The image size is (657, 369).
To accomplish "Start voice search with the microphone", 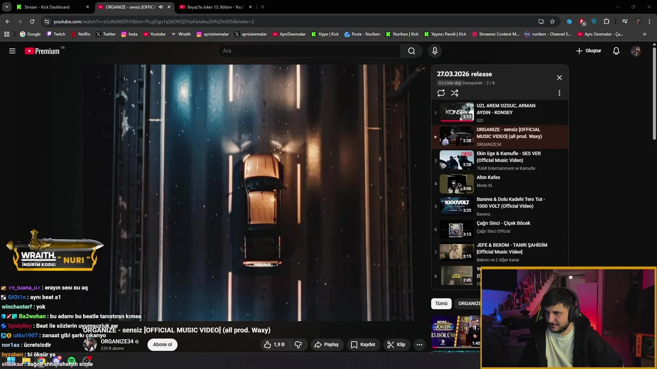I will point(435,51).
